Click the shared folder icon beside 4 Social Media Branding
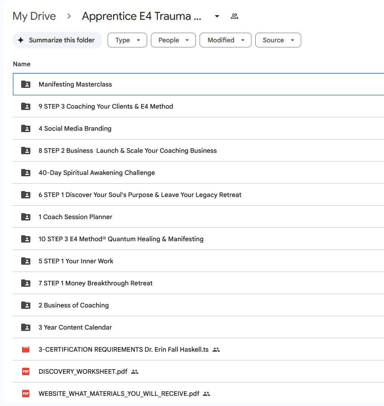The height and width of the screenshot is (406, 384). (x=26, y=128)
